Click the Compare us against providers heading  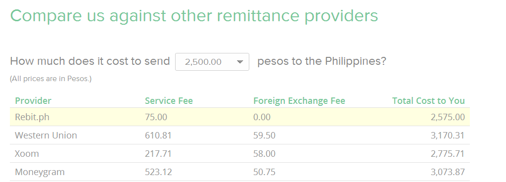point(194,16)
